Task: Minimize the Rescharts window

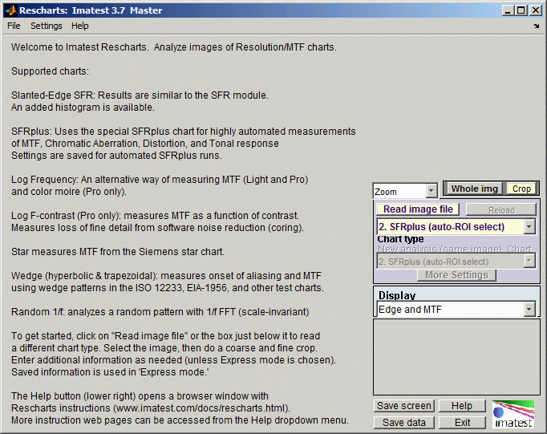Action: [x=508, y=10]
